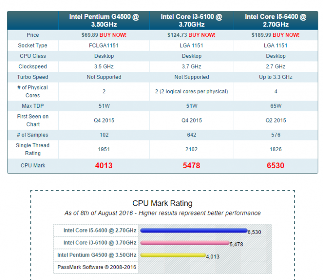Select the $124.73 price text

pos(177,35)
